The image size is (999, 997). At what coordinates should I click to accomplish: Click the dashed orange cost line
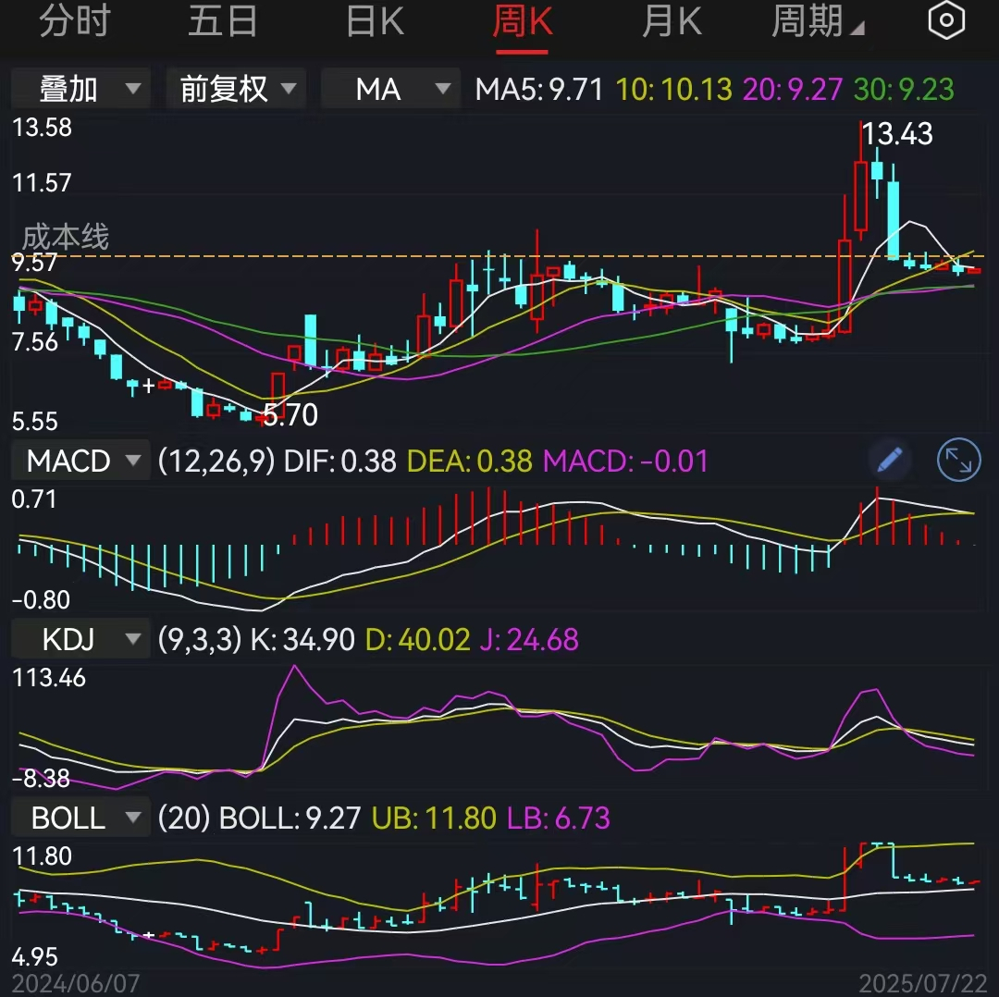[499, 257]
